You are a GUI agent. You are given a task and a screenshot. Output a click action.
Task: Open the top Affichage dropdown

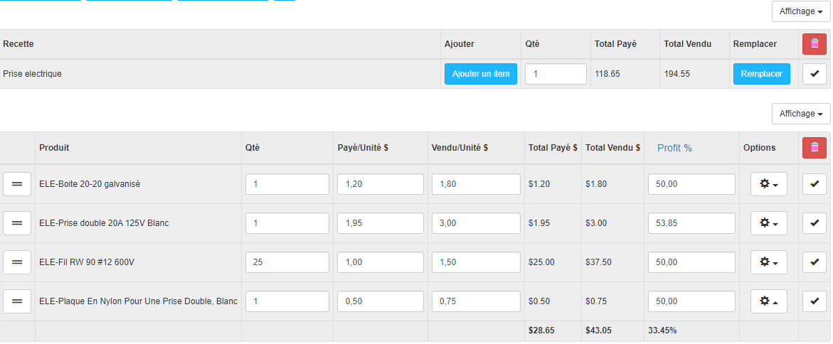tap(801, 11)
